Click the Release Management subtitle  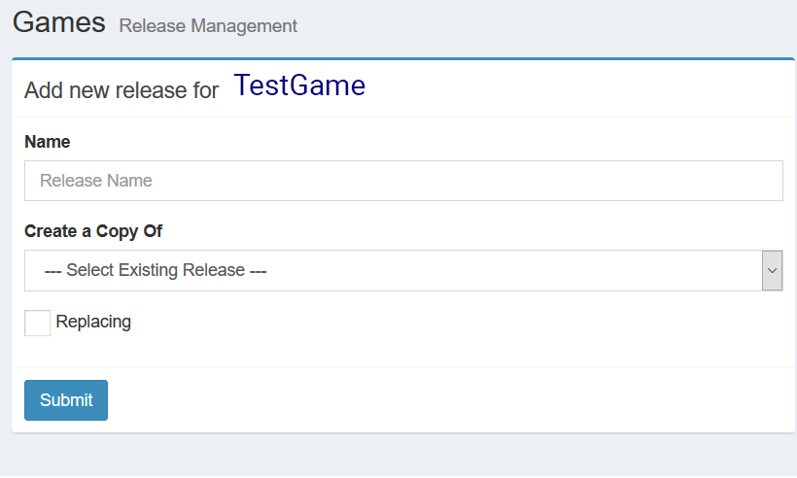(x=208, y=26)
